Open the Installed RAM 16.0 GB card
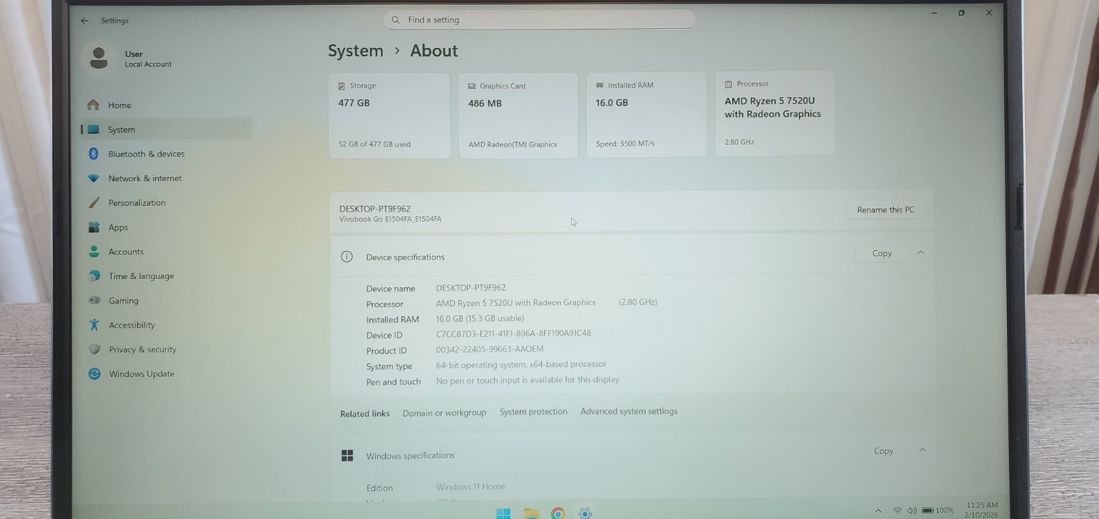The image size is (1099, 519). point(646,114)
